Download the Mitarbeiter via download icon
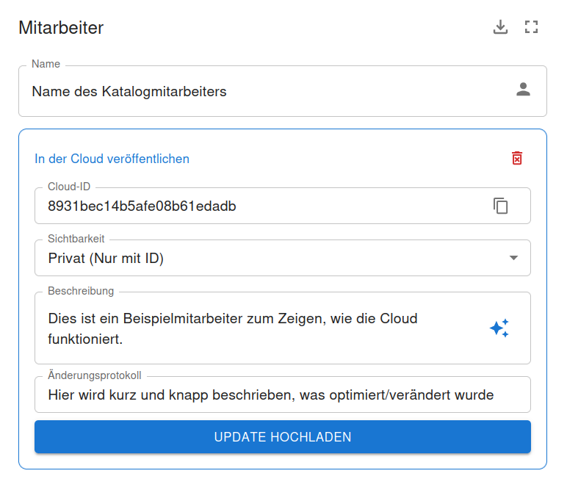This screenshot has height=479, width=567. click(x=500, y=27)
